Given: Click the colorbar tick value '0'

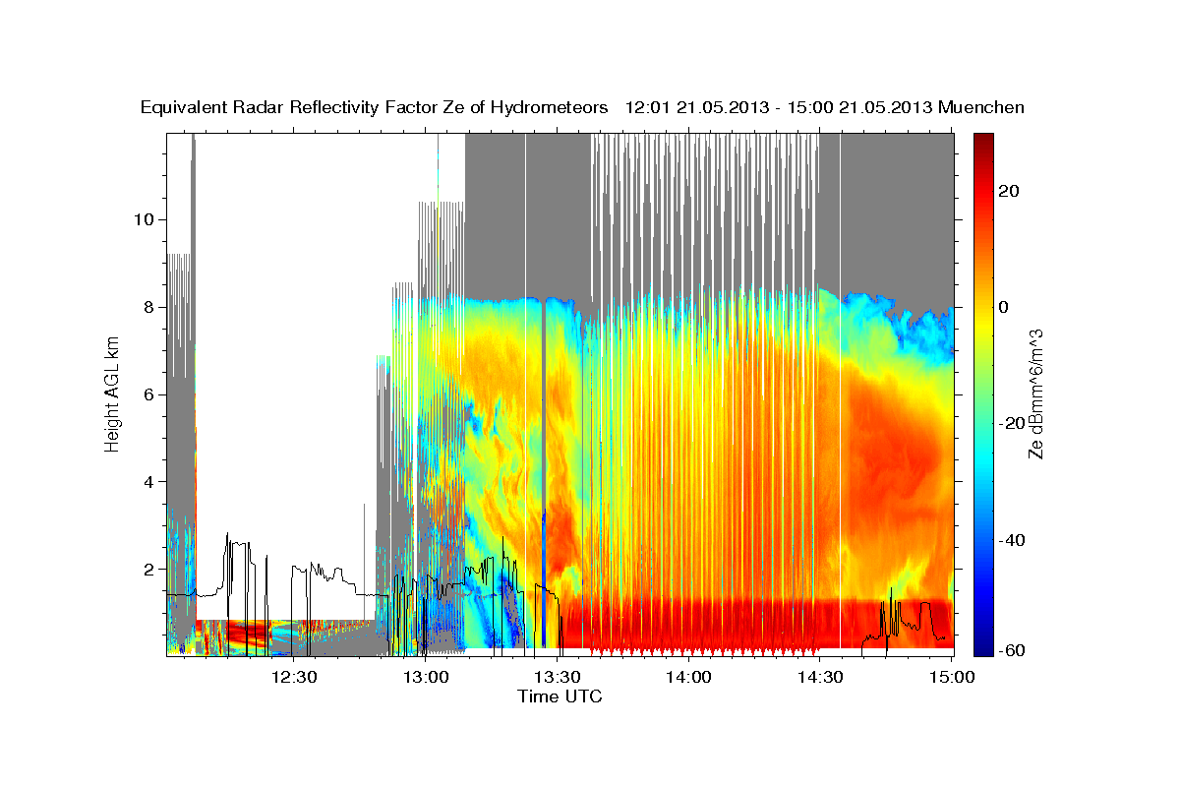Looking at the screenshot, I should click(x=1004, y=307).
